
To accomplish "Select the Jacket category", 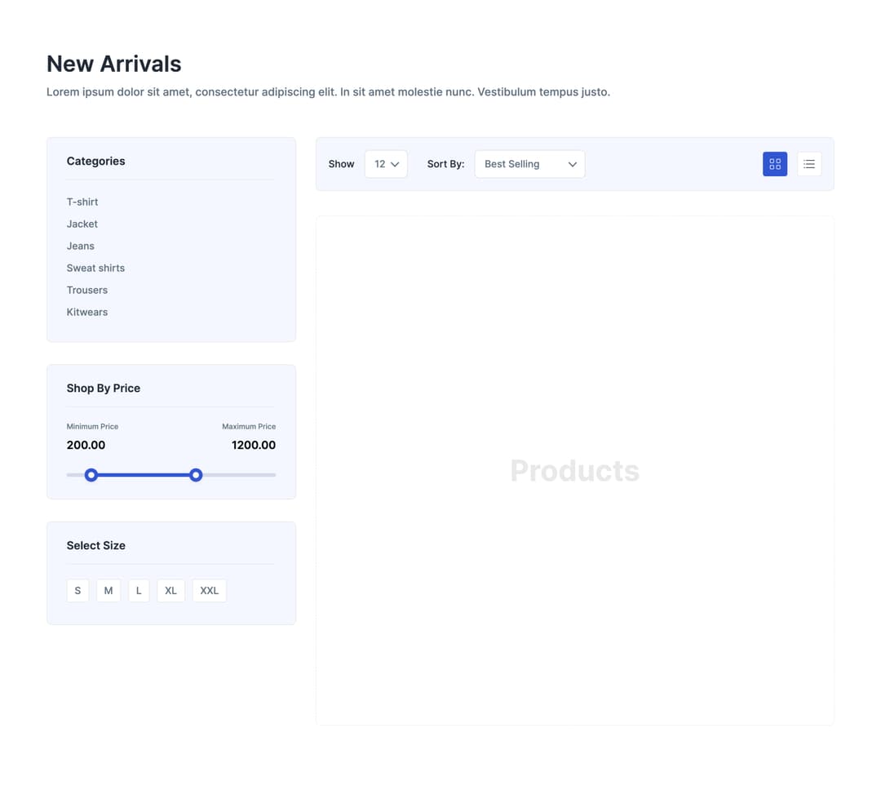I will pyautogui.click(x=82, y=224).
